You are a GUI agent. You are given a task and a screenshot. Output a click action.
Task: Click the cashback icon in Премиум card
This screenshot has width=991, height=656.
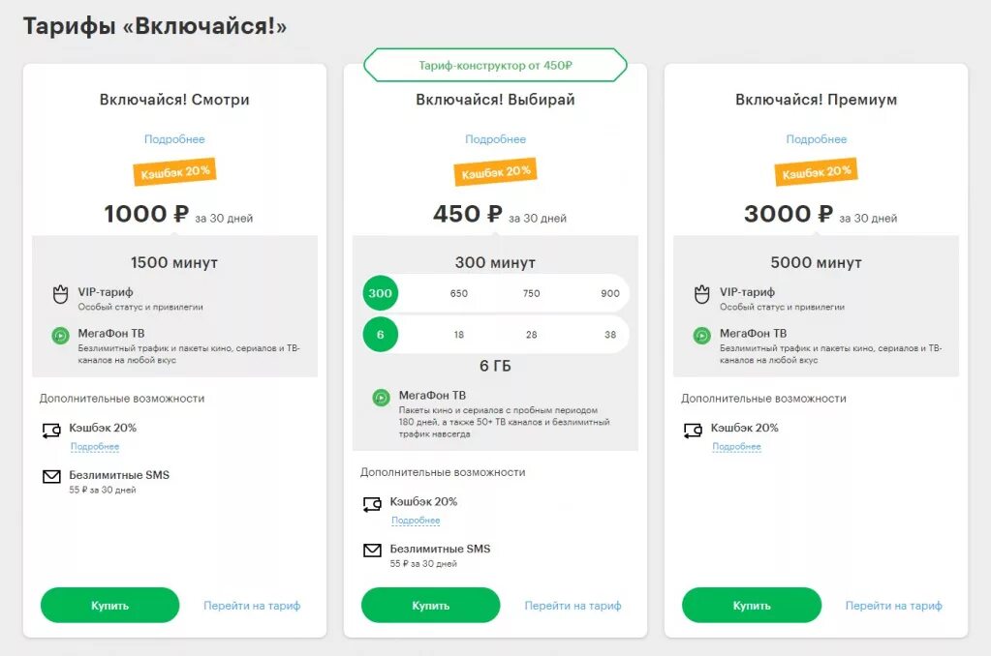pyautogui.click(x=693, y=431)
